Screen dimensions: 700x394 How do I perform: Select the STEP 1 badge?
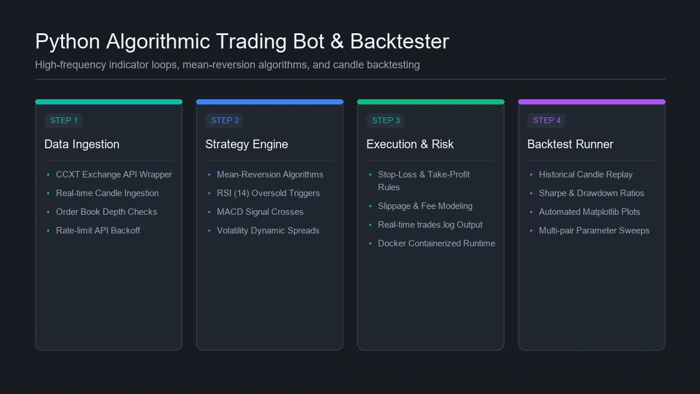click(x=64, y=120)
